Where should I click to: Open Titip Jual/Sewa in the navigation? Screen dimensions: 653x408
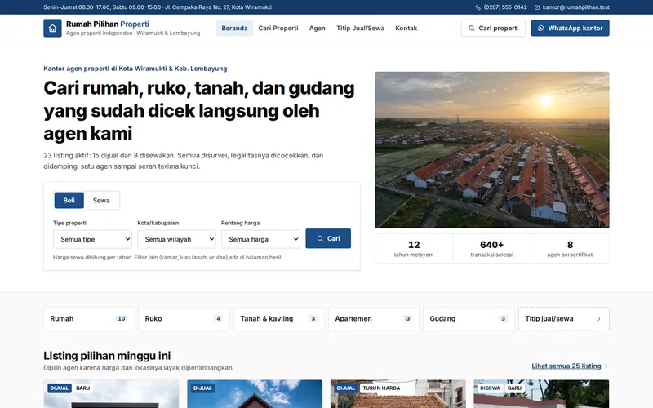[360, 29]
